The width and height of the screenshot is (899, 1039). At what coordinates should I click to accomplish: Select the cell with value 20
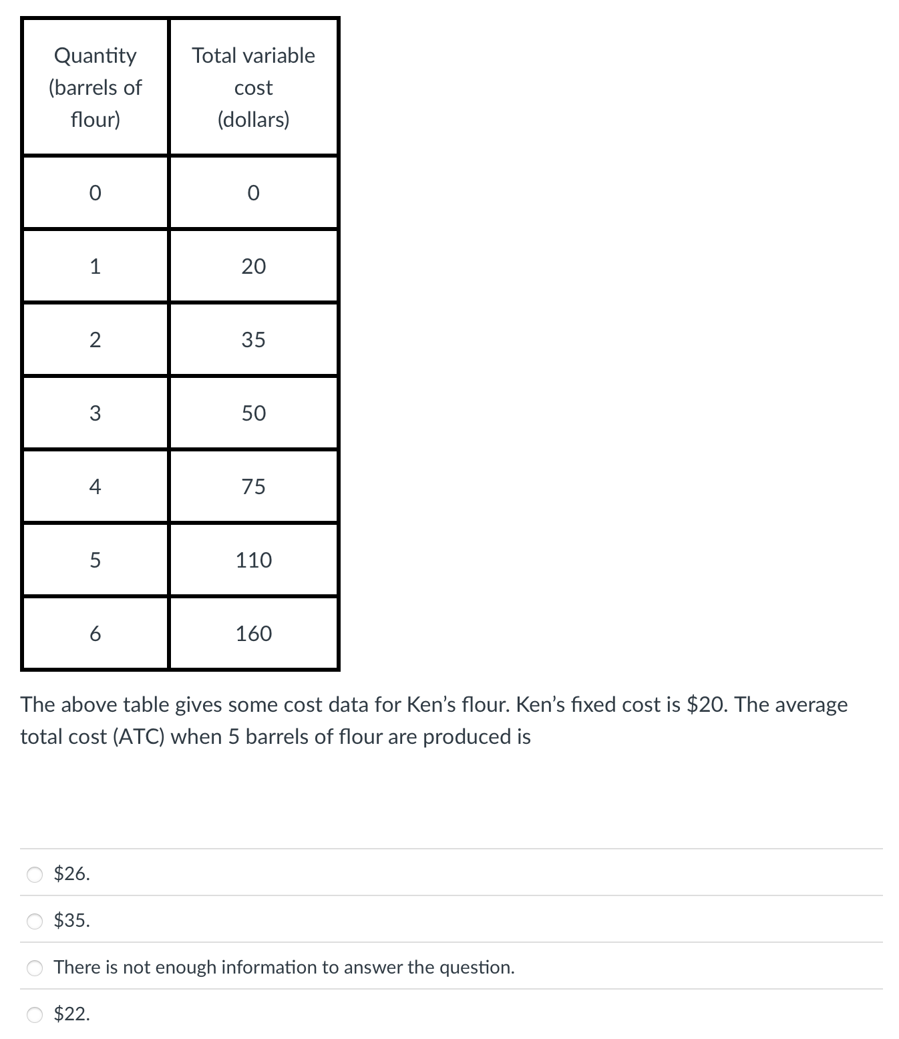(253, 266)
